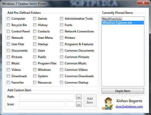
Task: Tick the Music checkbox
Action: (x=8, y=63)
